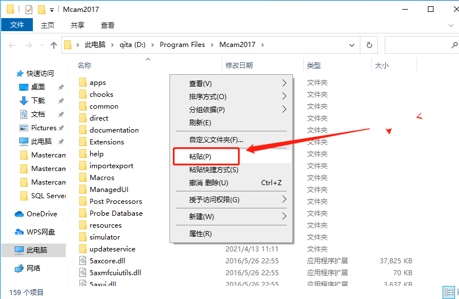
Task: Open WPS网盘 cloud icon in sidebar
Action: (19, 232)
